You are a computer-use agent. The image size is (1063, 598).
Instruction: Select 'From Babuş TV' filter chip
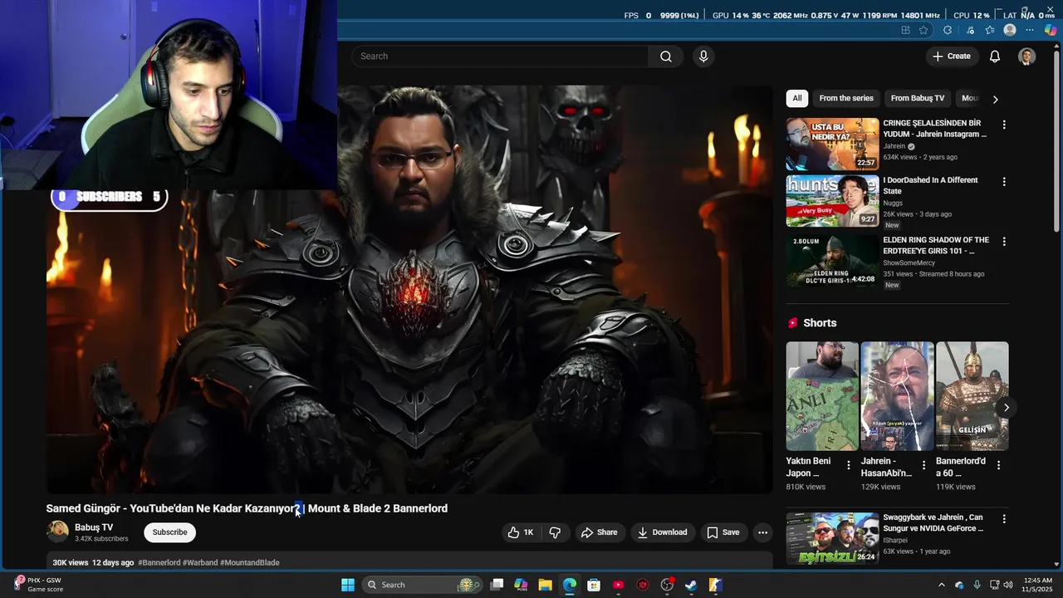coord(918,98)
